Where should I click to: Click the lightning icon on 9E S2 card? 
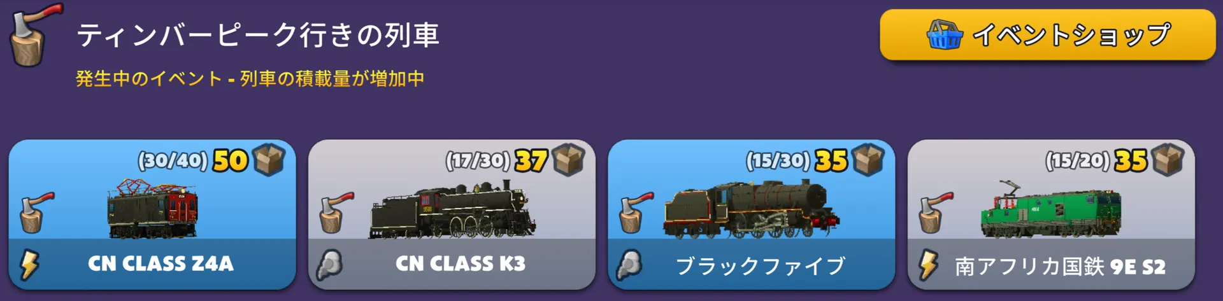(928, 265)
